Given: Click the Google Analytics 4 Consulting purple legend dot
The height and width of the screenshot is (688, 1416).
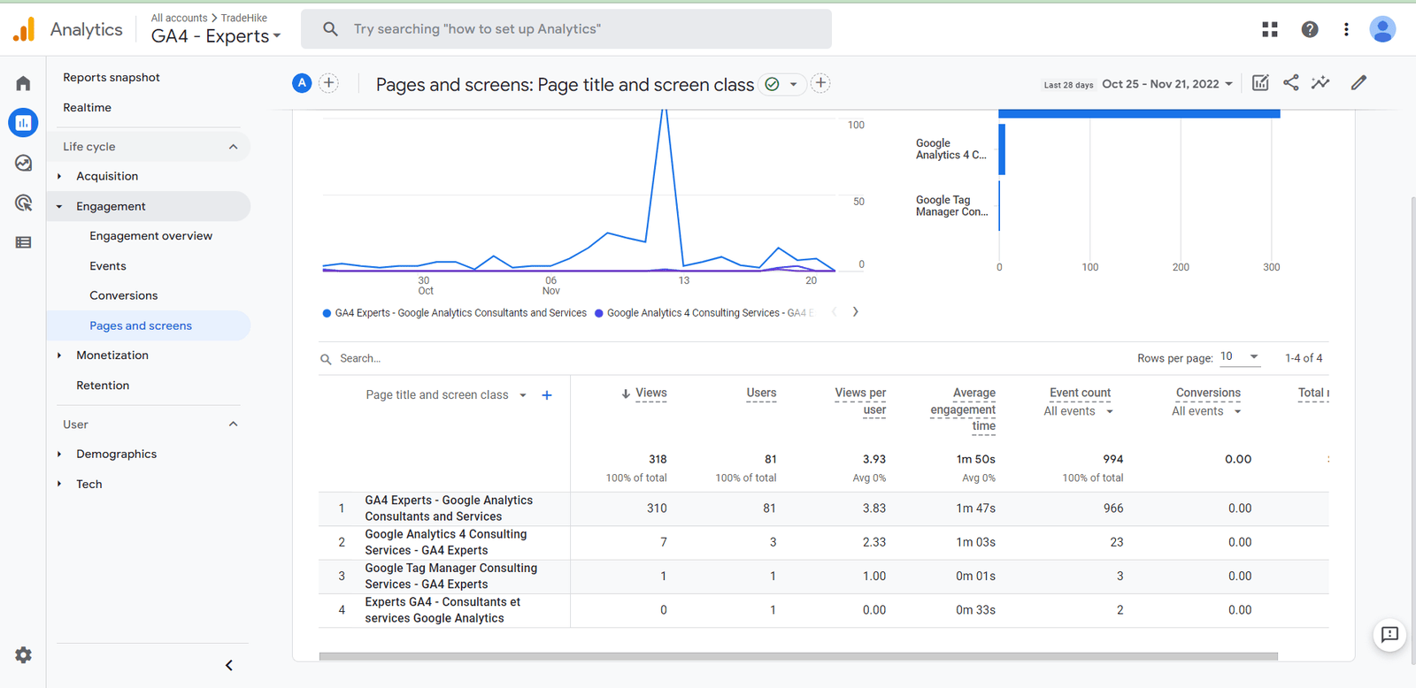Looking at the screenshot, I should pos(599,313).
